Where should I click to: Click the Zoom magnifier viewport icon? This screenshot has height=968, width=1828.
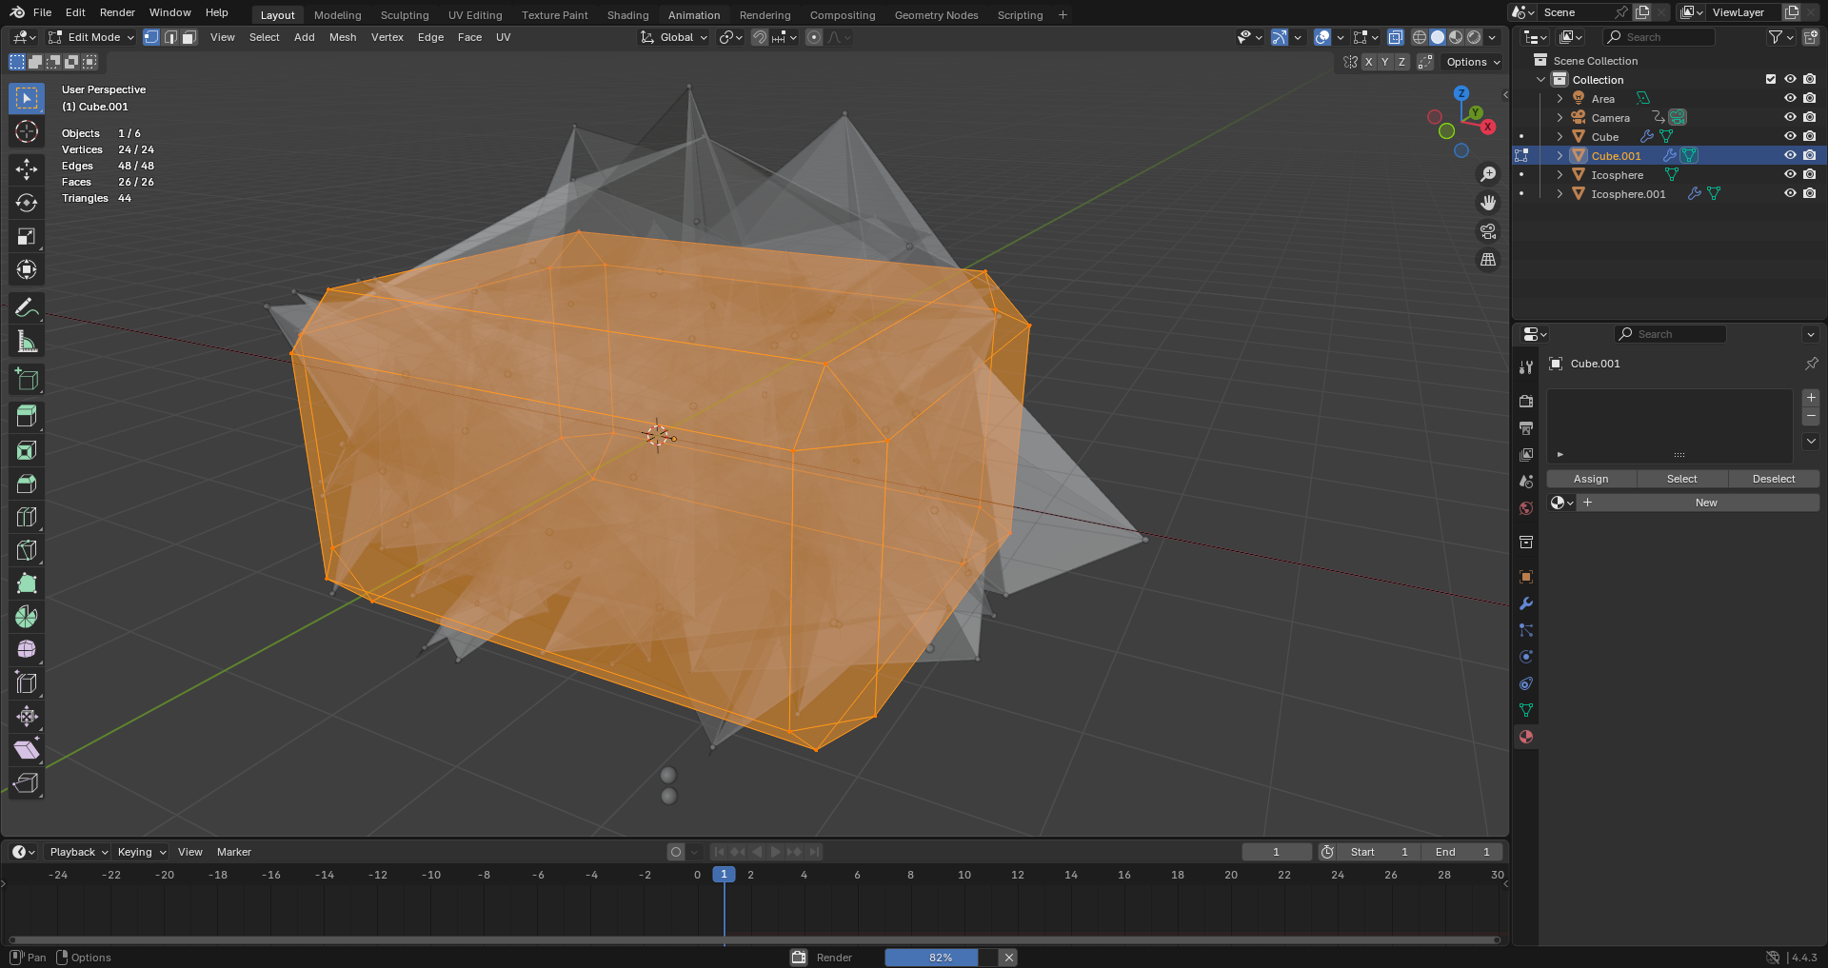[1487, 174]
